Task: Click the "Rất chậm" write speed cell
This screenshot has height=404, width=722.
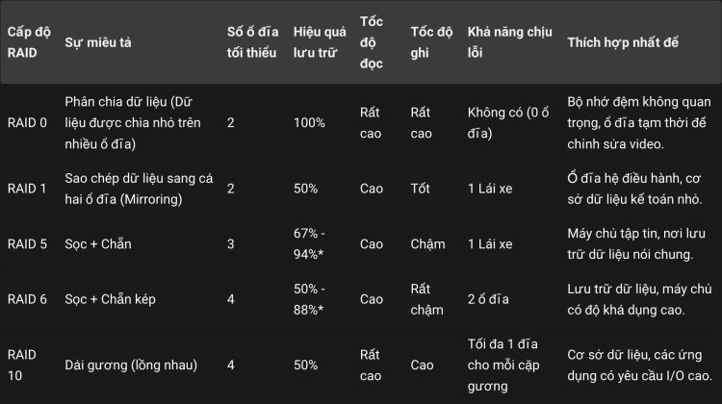Action: pos(426,299)
